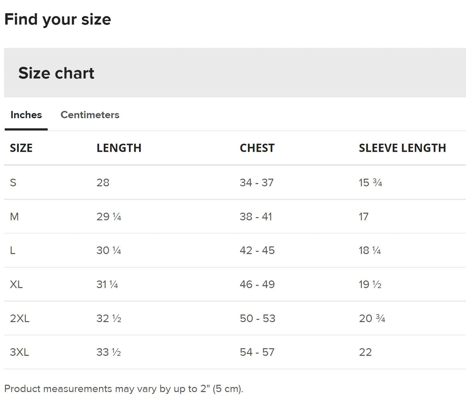Viewport: 466px width, 410px height.
Task: Click the 34 - 37 chest value
Action: tap(256, 183)
